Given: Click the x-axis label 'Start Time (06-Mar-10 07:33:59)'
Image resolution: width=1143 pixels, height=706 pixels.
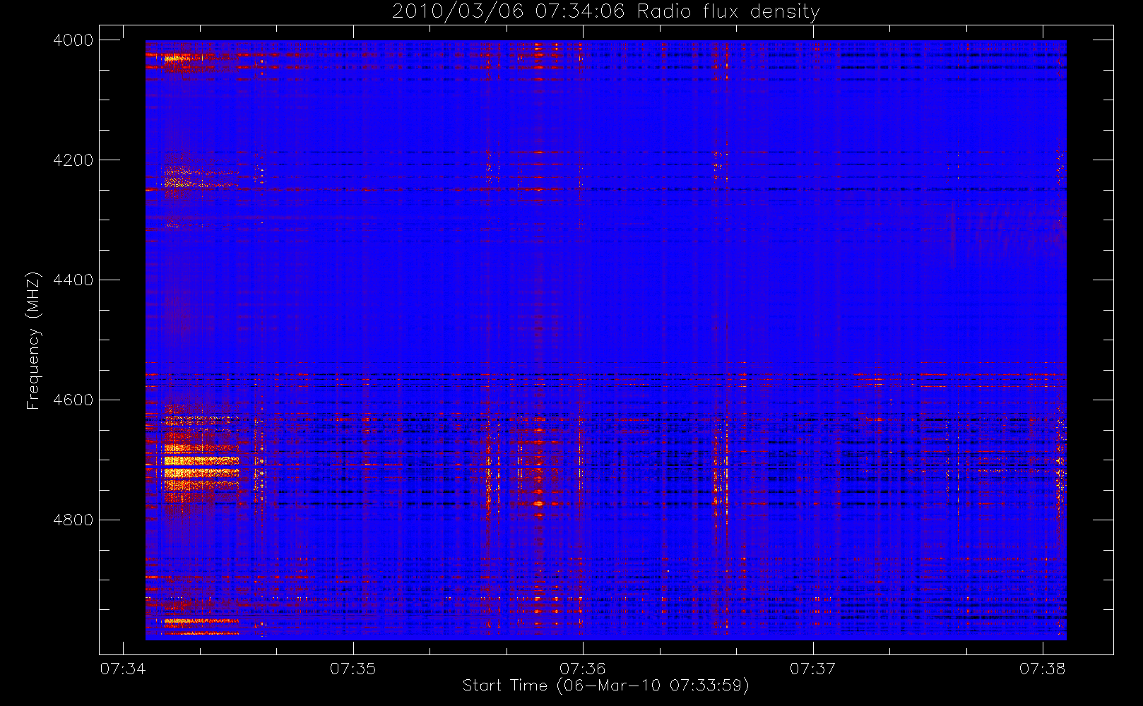Looking at the screenshot, I should click(605, 686).
